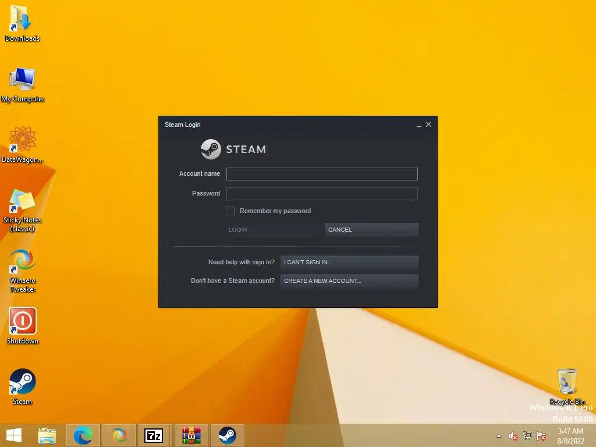
Task: Click the taskbar clock showing 3:47 AM
Action: click(x=570, y=436)
